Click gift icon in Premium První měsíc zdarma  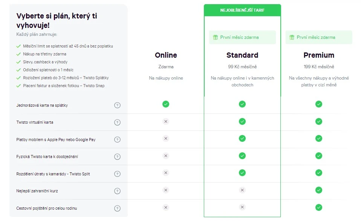pos(292,37)
